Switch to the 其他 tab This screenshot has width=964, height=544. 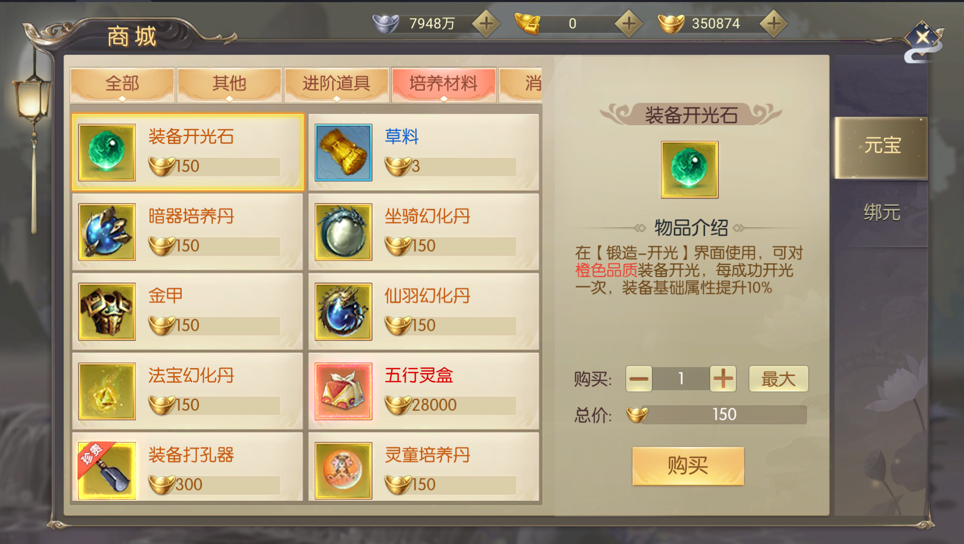coord(229,84)
